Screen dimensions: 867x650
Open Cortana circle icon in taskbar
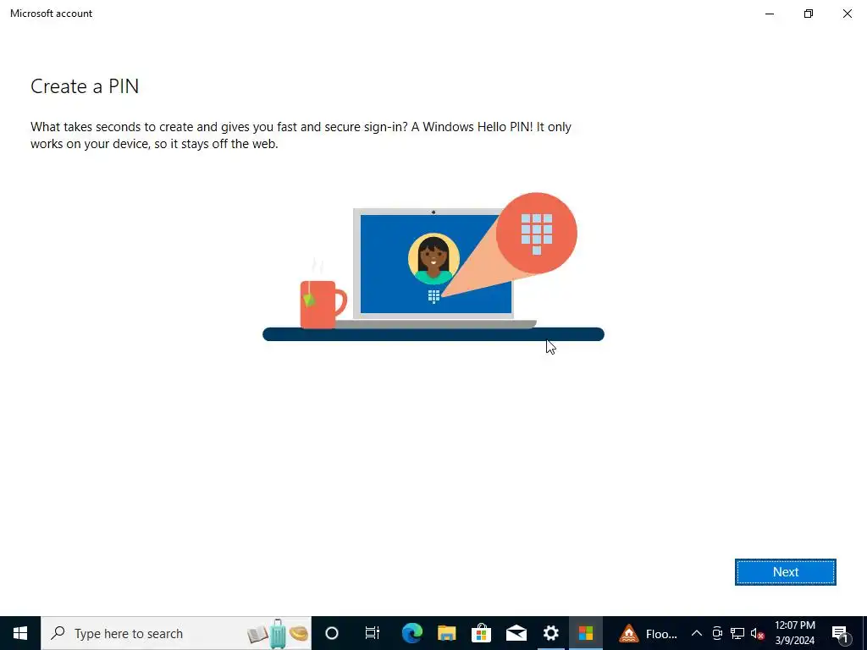(332, 633)
